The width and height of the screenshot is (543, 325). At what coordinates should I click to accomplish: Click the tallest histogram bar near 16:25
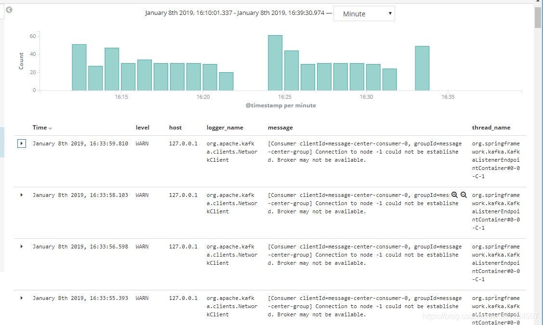(274, 62)
